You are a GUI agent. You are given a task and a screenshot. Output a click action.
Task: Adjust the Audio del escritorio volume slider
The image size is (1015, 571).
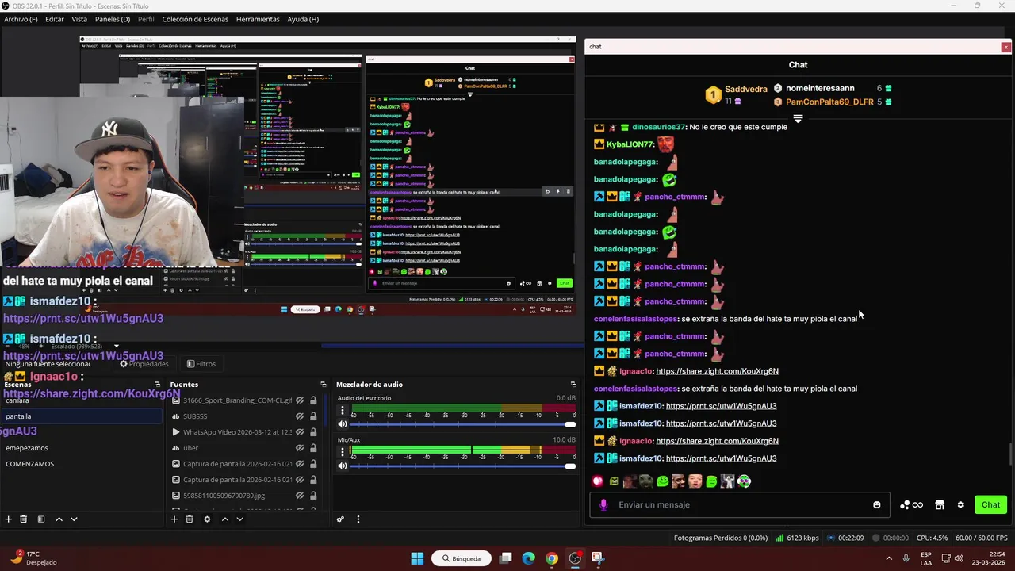pyautogui.click(x=462, y=424)
